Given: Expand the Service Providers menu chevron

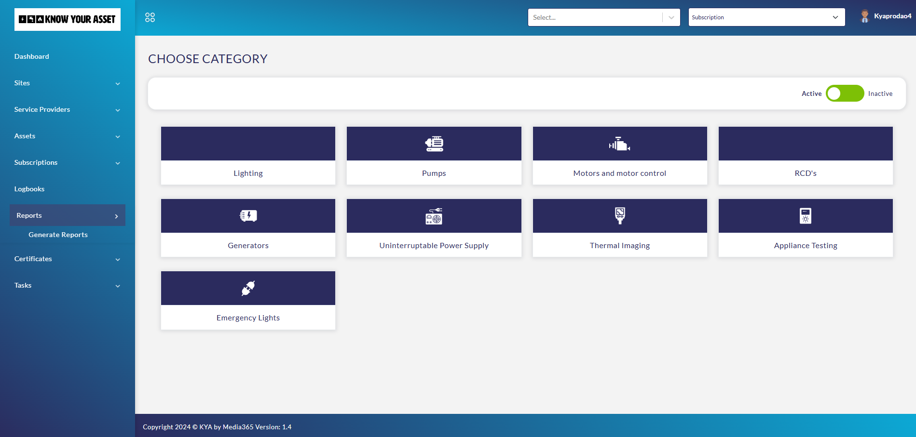Looking at the screenshot, I should point(118,110).
